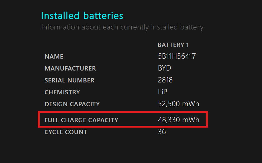The image size is (262, 163).
Task: Select the battery name 5B11H56417
Action: pyautogui.click(x=177, y=56)
